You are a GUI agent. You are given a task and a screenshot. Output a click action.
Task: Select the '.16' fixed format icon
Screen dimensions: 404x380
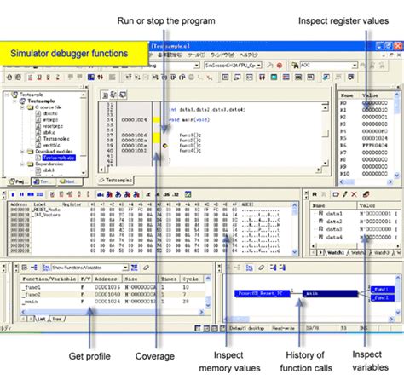pos(167,194)
